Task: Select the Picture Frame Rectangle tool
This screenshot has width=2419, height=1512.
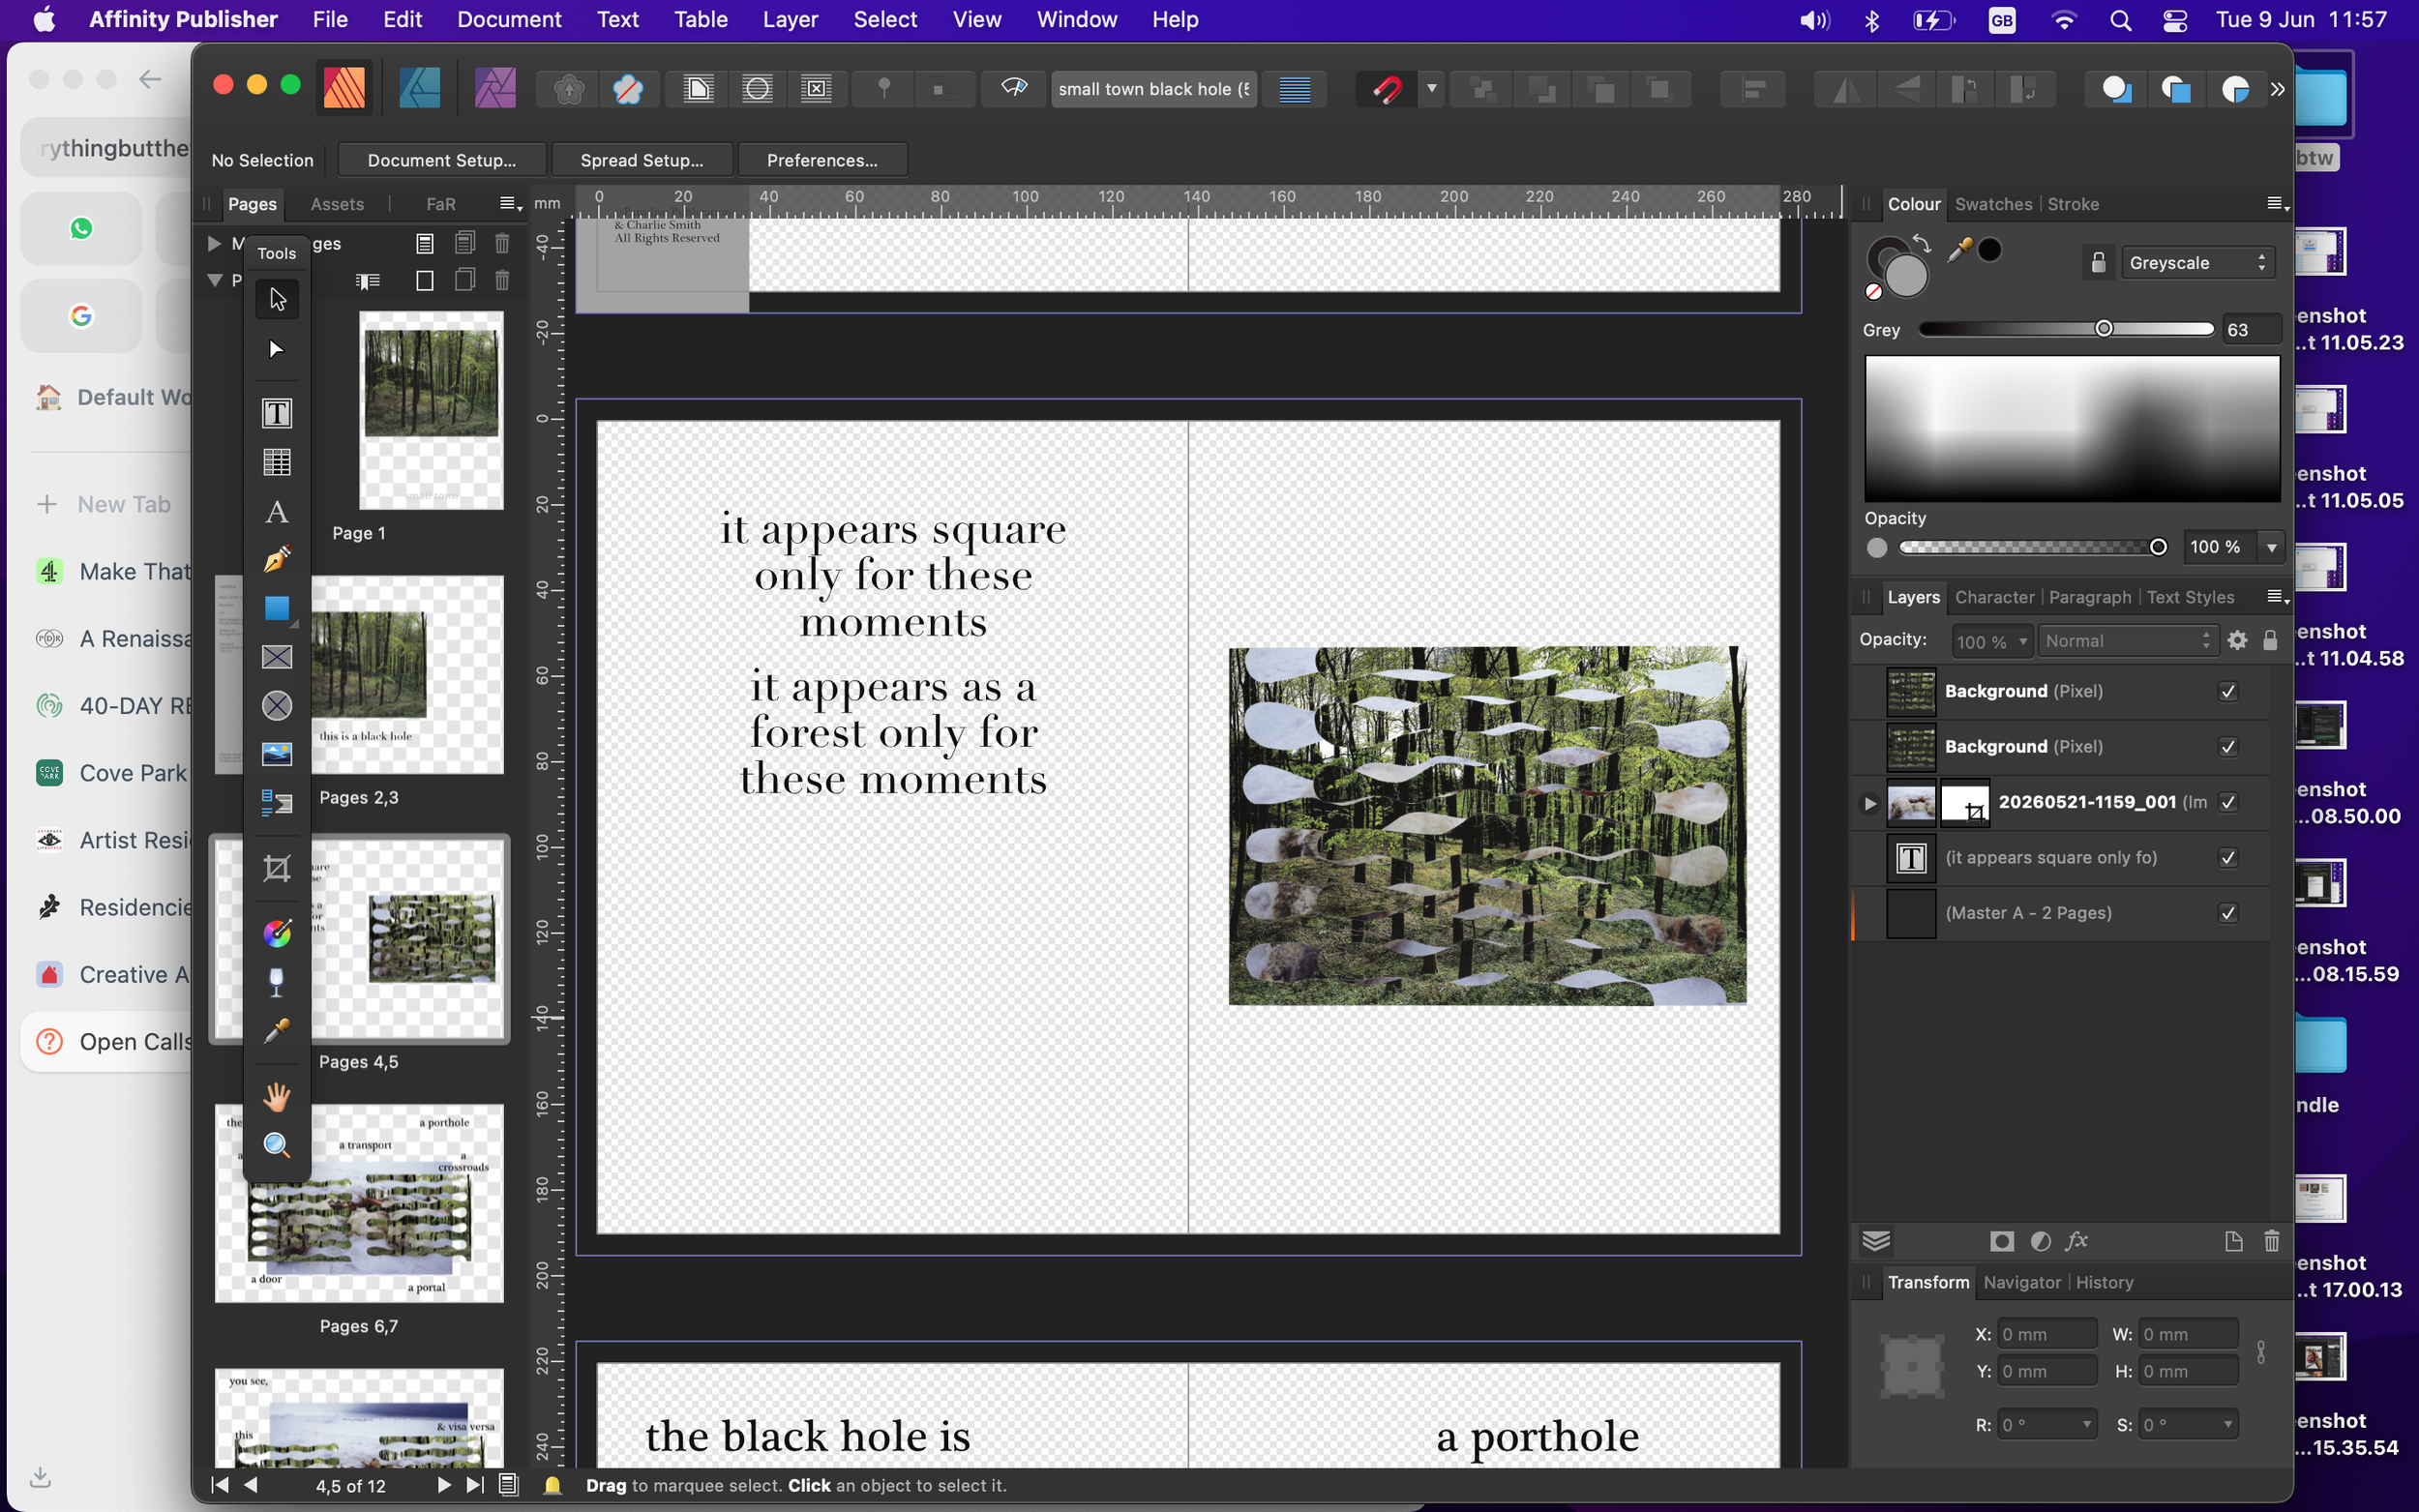Action: point(277,657)
